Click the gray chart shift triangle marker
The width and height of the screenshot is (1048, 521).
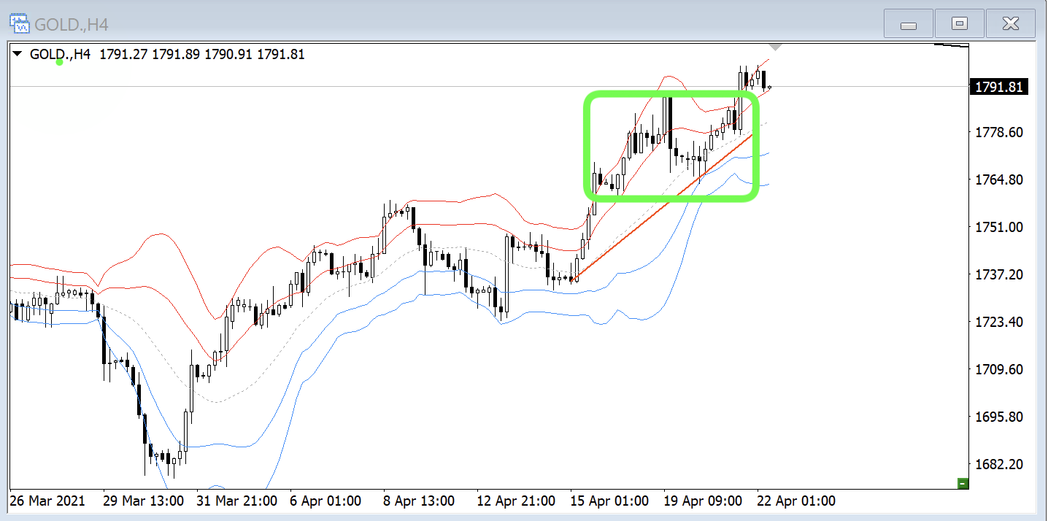(776, 47)
